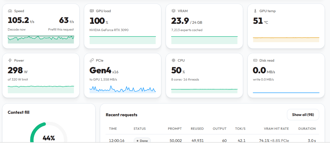Sort by the VRAM HIT RATE column
Image resolution: width=330 pixels, height=143 pixels.
[276, 129]
